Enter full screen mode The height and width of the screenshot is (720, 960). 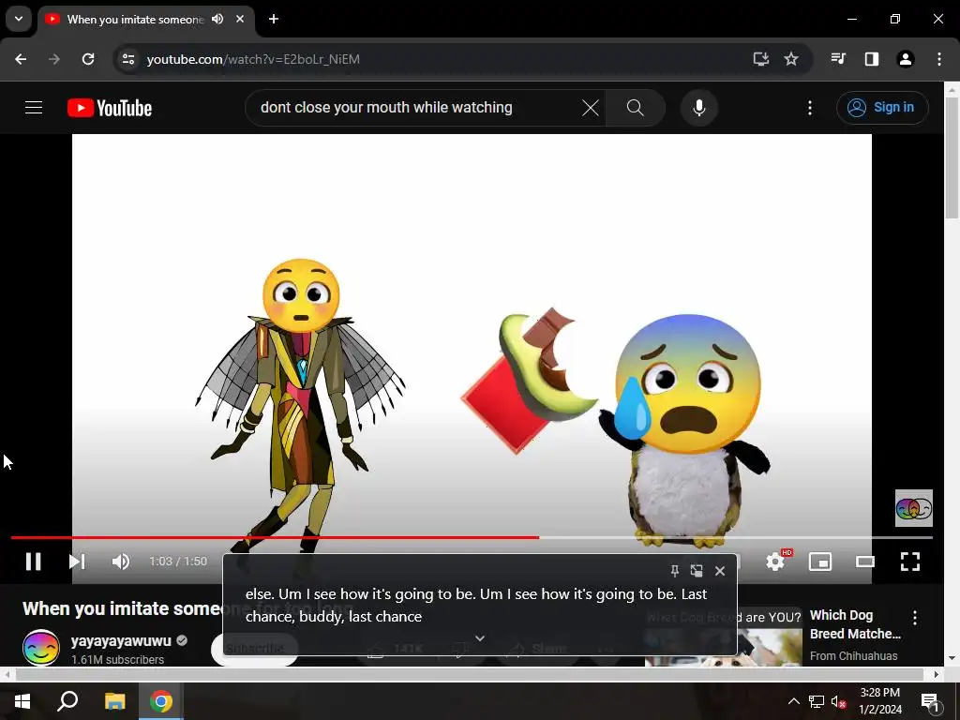tap(910, 562)
